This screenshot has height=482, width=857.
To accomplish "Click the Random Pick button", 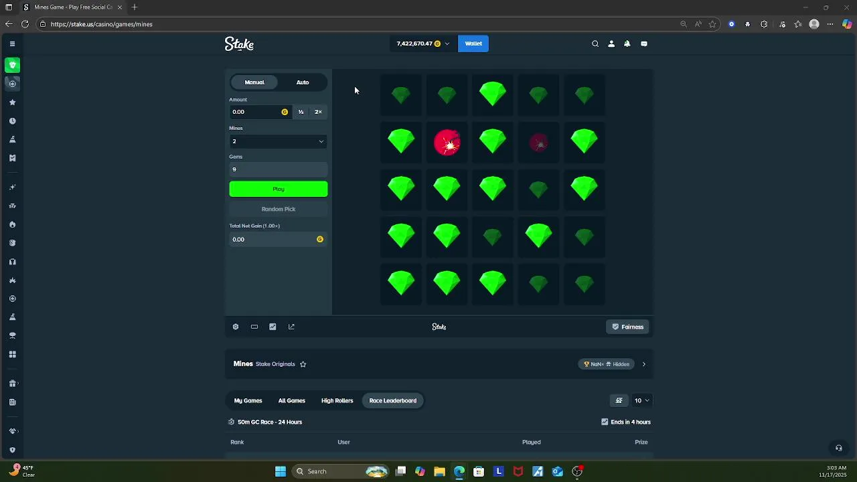I will [279, 209].
